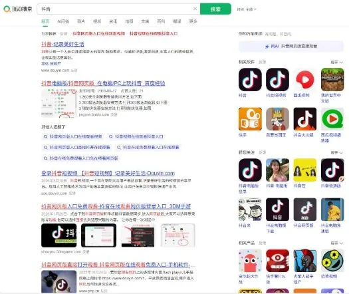The image size is (349, 294).
Task: Click the 360搜索 logo
Action: 17,9
